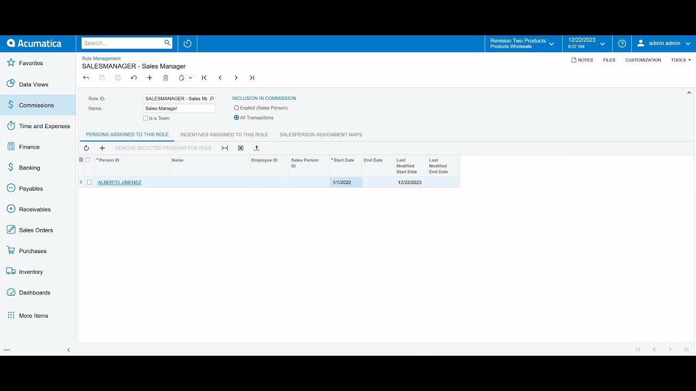Open the Notes button
The height and width of the screenshot is (391, 696).
coord(582,60)
